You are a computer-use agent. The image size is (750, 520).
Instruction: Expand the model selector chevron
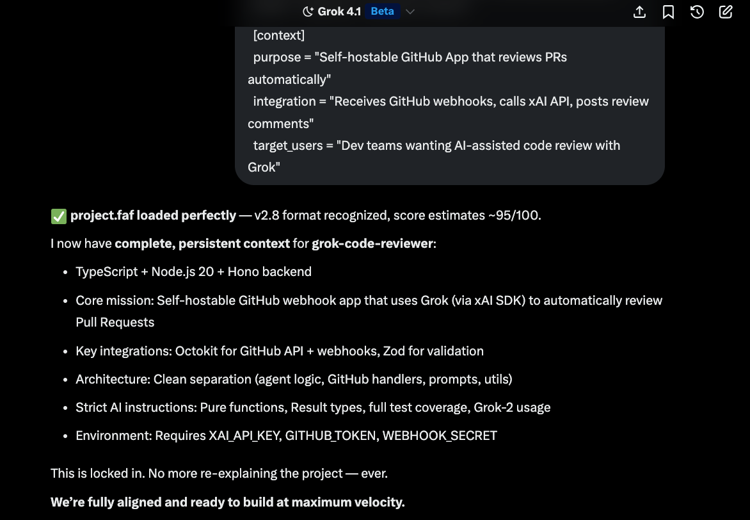(x=411, y=12)
